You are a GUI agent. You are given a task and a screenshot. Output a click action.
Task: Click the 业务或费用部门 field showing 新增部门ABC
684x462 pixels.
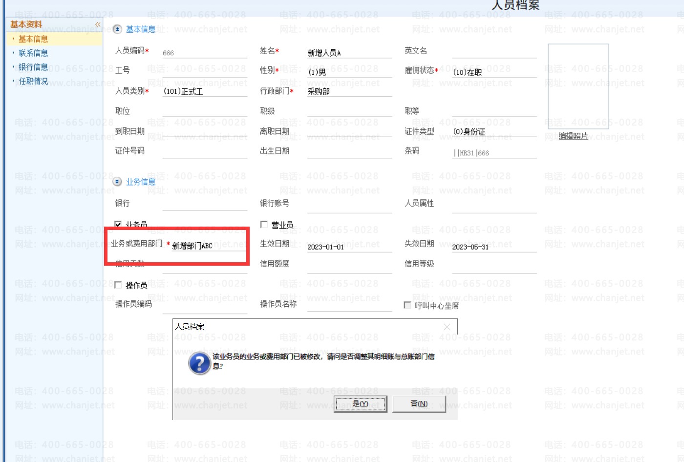(x=209, y=246)
